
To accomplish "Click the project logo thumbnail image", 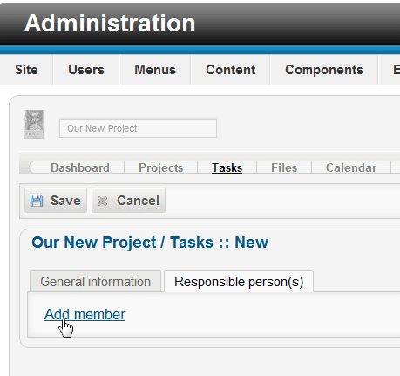I will pyautogui.click(x=34, y=124).
